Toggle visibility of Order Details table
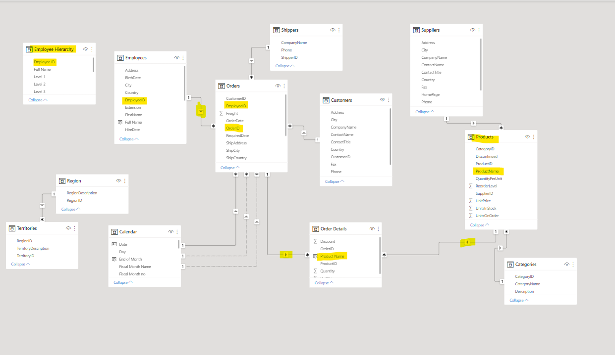The width and height of the screenshot is (615, 355). pyautogui.click(x=372, y=229)
